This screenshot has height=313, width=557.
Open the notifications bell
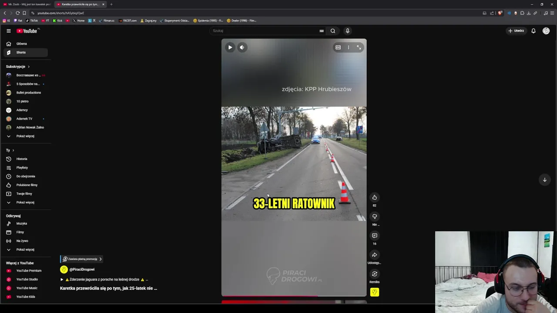(x=533, y=31)
